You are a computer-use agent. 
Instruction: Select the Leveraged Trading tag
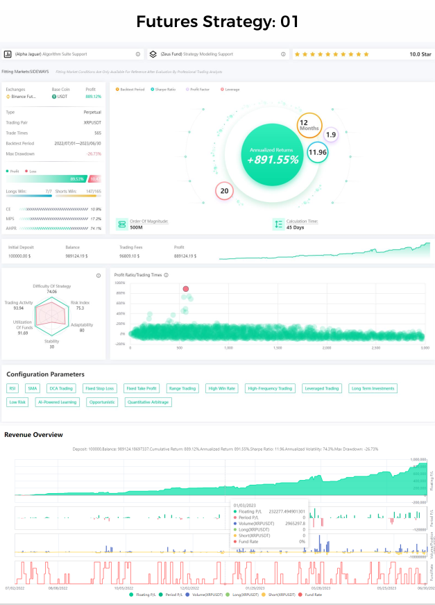322,388
